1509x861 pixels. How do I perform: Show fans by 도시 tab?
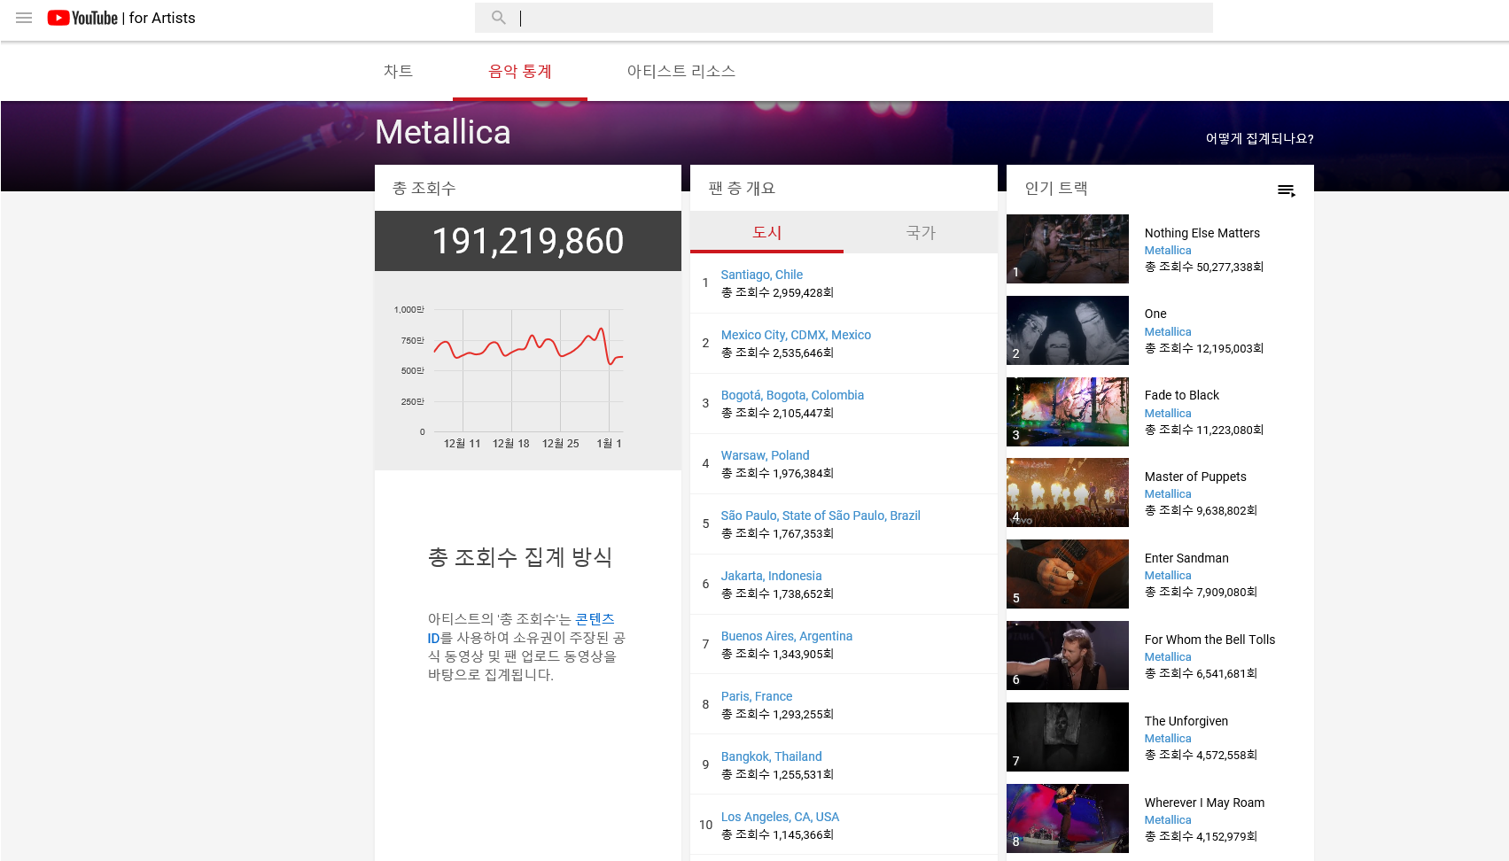[766, 233]
